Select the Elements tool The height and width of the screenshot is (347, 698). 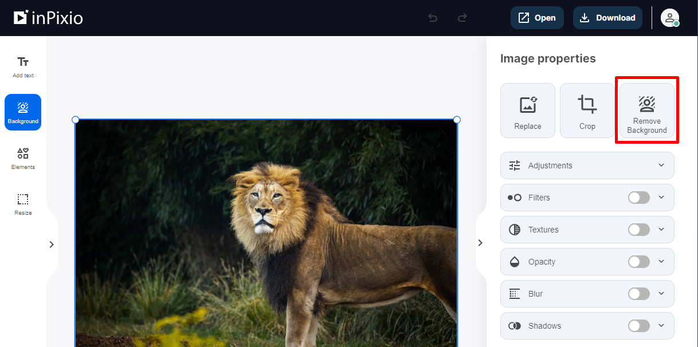23,159
